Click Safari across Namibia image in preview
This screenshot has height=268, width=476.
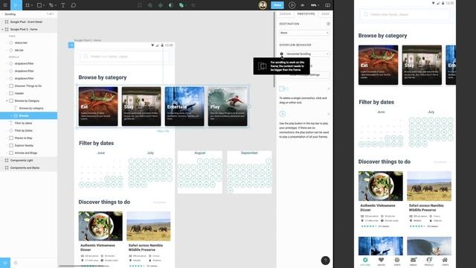click(x=429, y=186)
